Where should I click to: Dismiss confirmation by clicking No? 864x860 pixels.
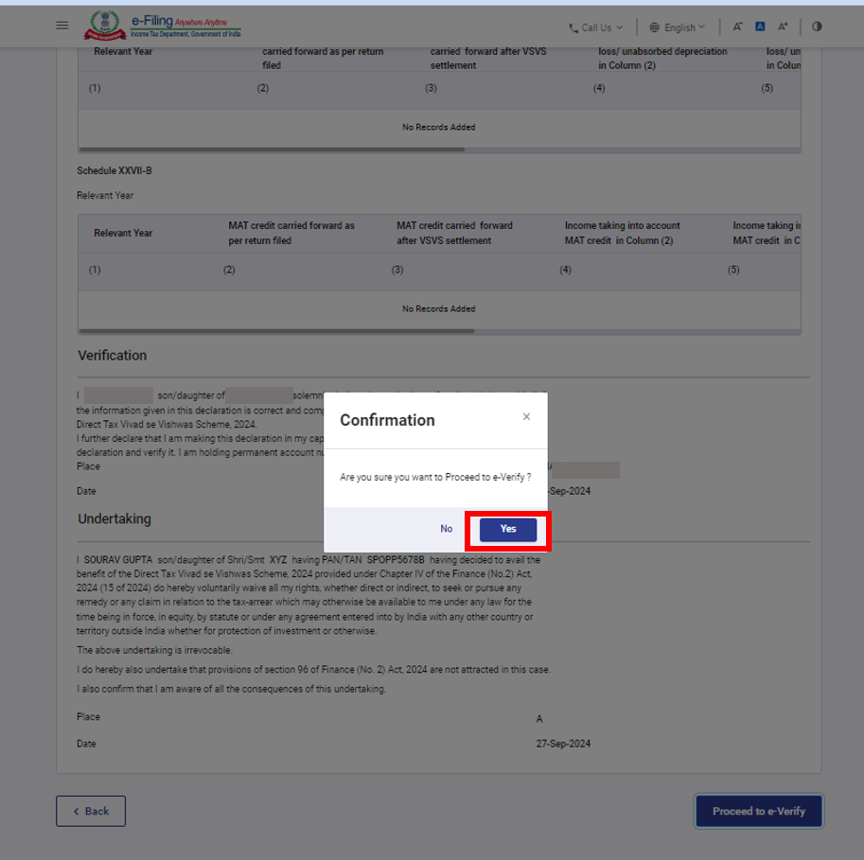point(446,529)
